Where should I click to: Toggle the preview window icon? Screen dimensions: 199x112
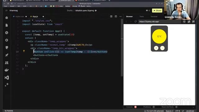[x=116, y=16]
